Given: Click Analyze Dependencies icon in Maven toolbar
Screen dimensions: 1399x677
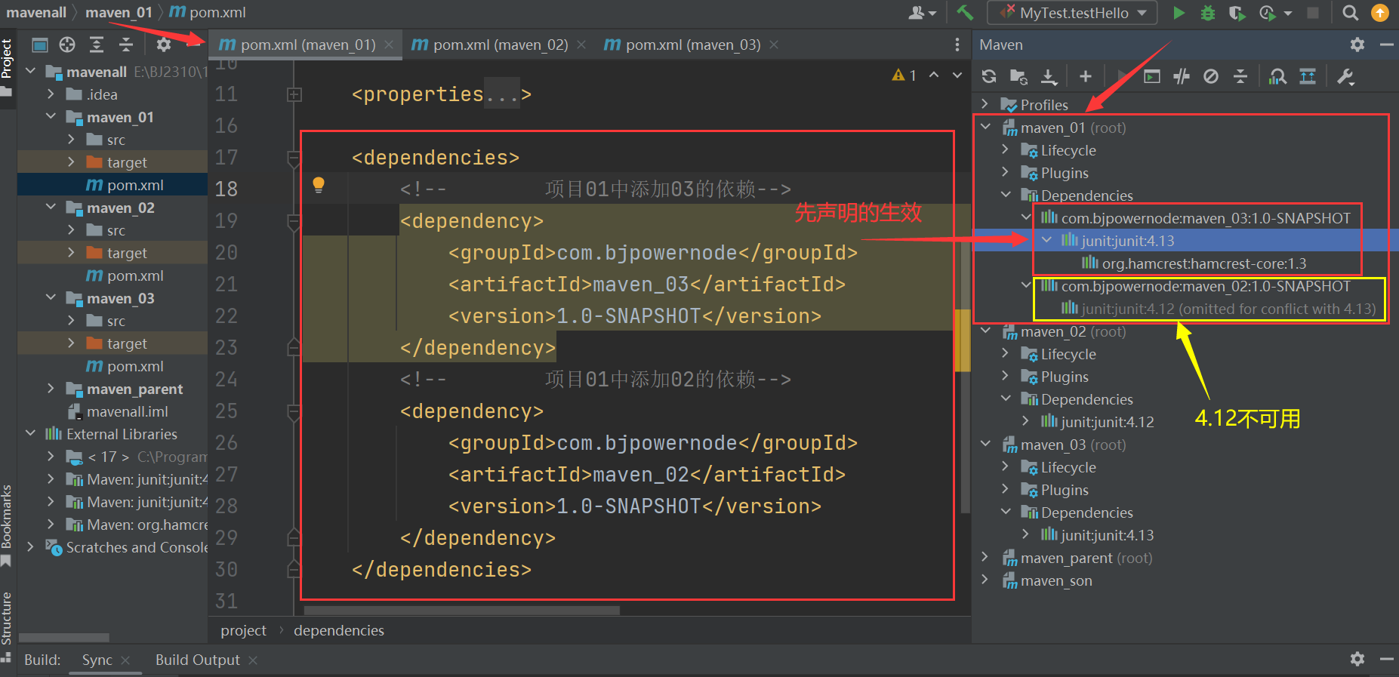Looking at the screenshot, I should (x=1277, y=76).
